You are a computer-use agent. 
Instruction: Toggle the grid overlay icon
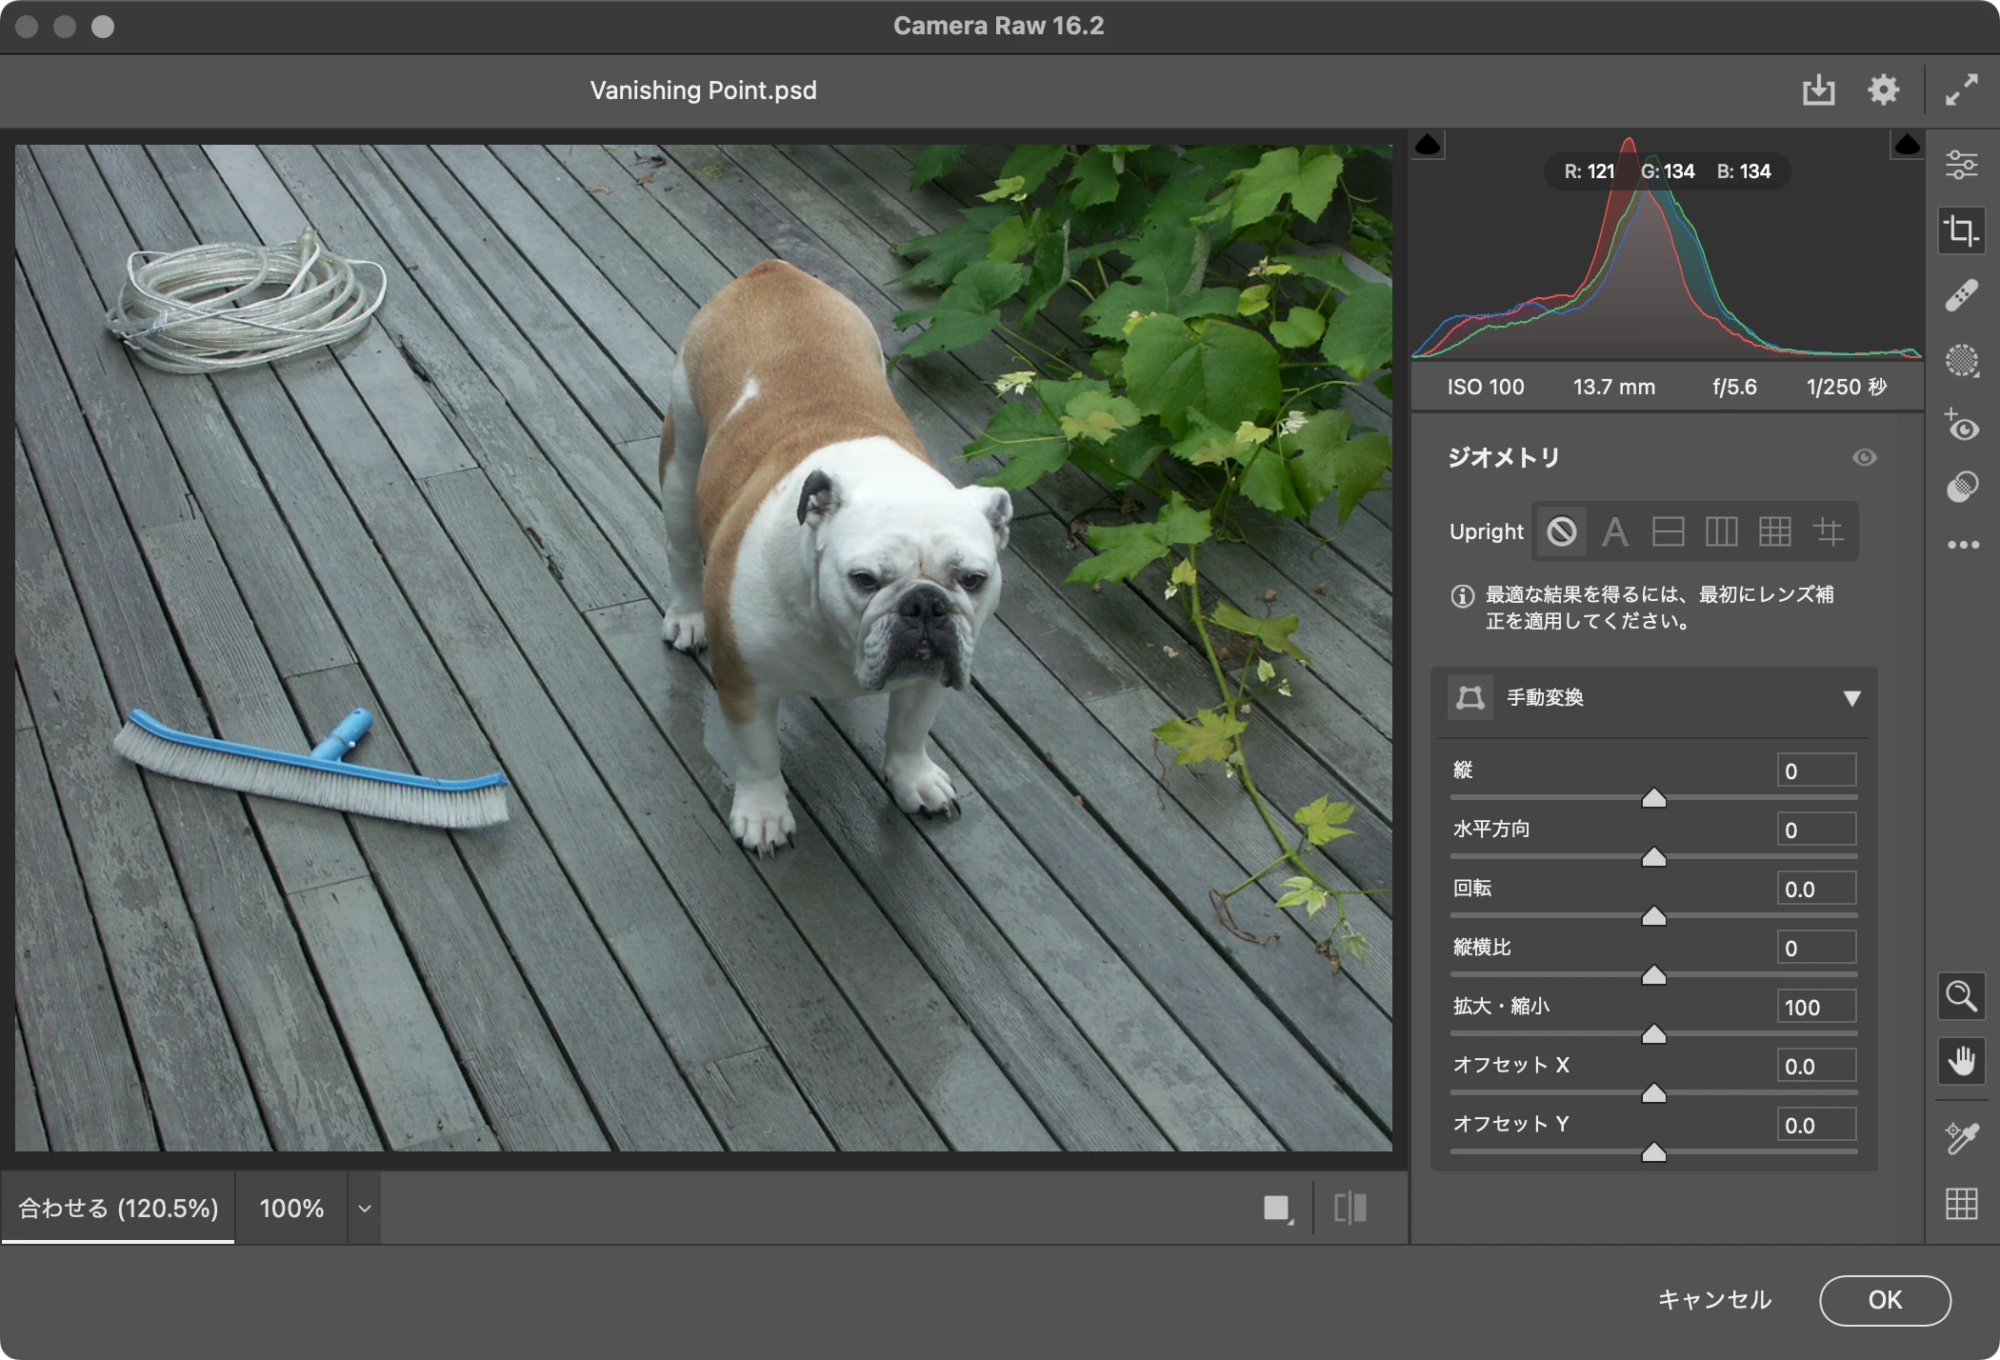tap(1961, 1204)
